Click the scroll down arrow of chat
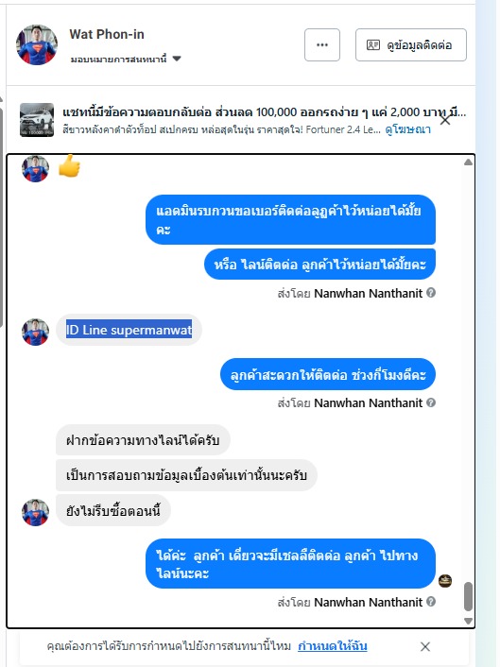 (x=468, y=621)
